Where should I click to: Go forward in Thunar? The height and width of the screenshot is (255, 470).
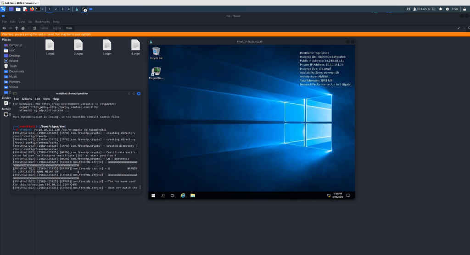[x=10, y=28]
